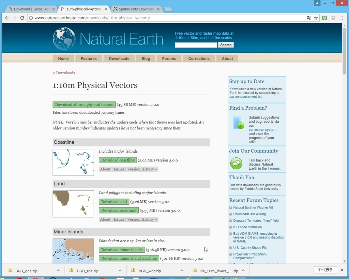This screenshot has height=279, width=349.
Task: Open the Features menu item
Action: (89, 59)
